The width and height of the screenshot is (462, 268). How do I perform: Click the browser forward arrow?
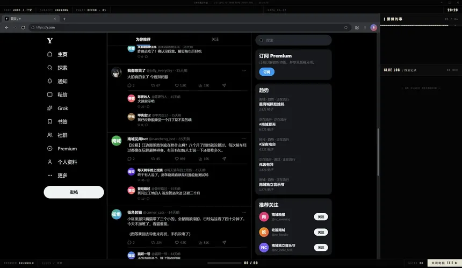15,27
